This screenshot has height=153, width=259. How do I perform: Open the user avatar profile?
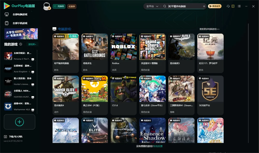(47, 6)
